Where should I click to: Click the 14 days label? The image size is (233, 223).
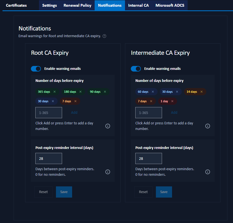[x=192, y=92]
